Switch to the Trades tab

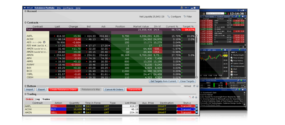coord(46,99)
